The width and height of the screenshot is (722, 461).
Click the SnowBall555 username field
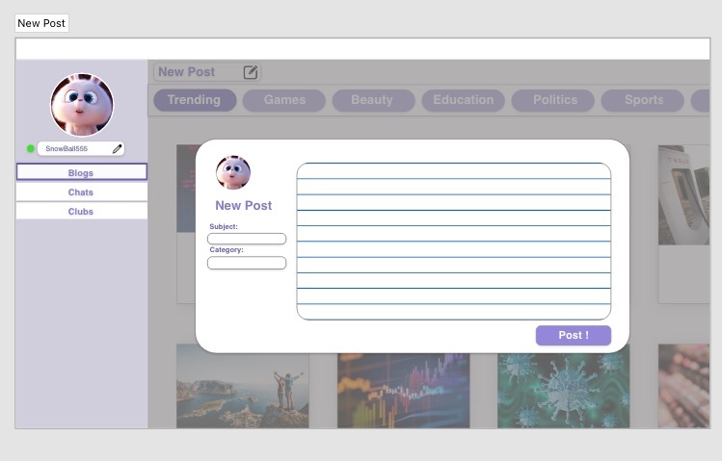point(81,148)
